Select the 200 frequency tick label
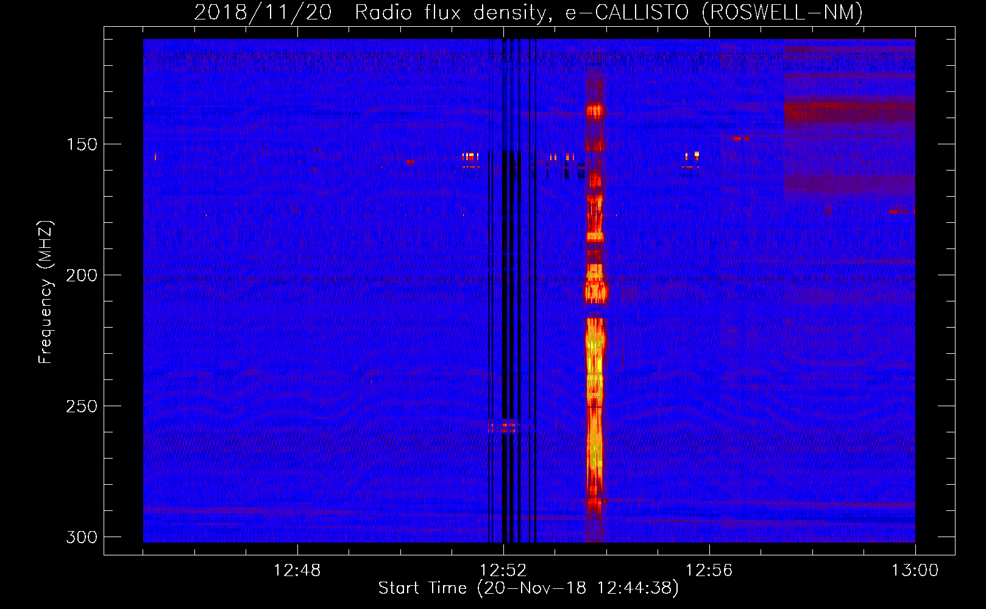The image size is (986, 609). 82,275
